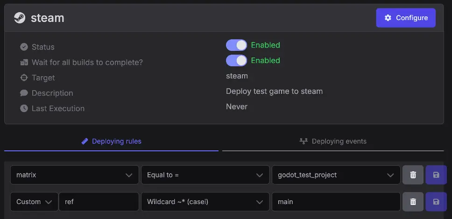
Task: Open the matrix rule type dropdown
Action: click(74, 175)
